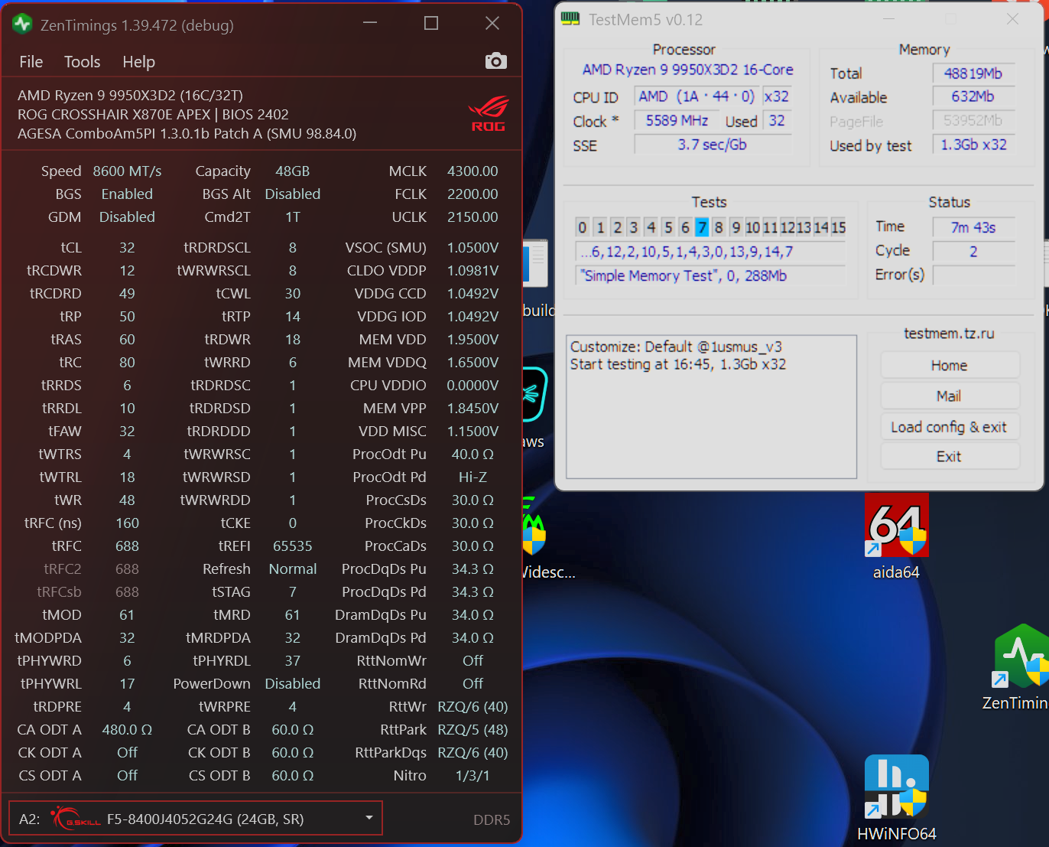This screenshot has width=1049, height=847.
Task: Expand the A2 memory module dropdown
Action: (x=369, y=819)
